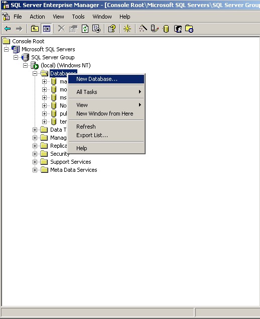Select the (local) (Windows NT) label
Screen dimensions: 260x319
point(66,65)
